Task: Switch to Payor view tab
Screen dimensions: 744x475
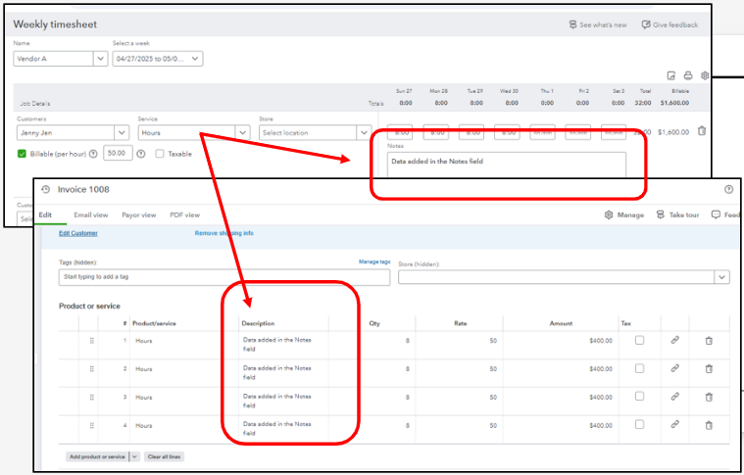Action: (x=138, y=214)
